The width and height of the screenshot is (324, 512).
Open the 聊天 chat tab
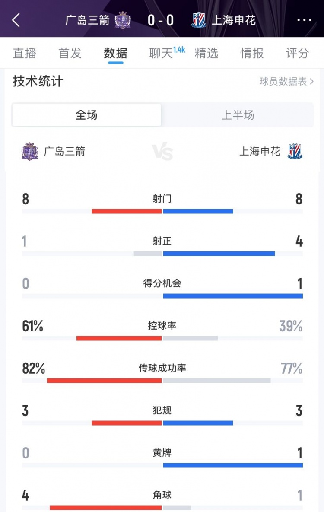point(161,53)
